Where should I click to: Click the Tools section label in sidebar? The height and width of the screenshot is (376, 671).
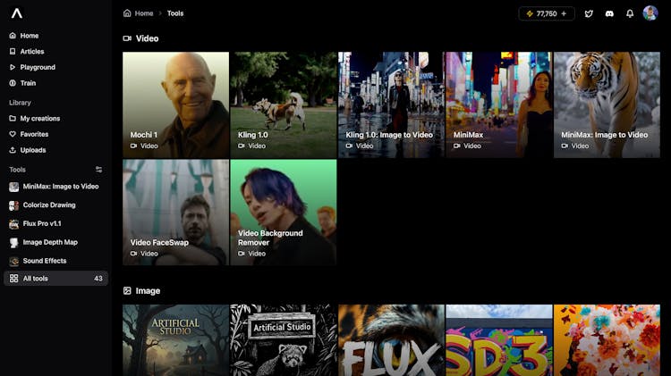point(18,170)
